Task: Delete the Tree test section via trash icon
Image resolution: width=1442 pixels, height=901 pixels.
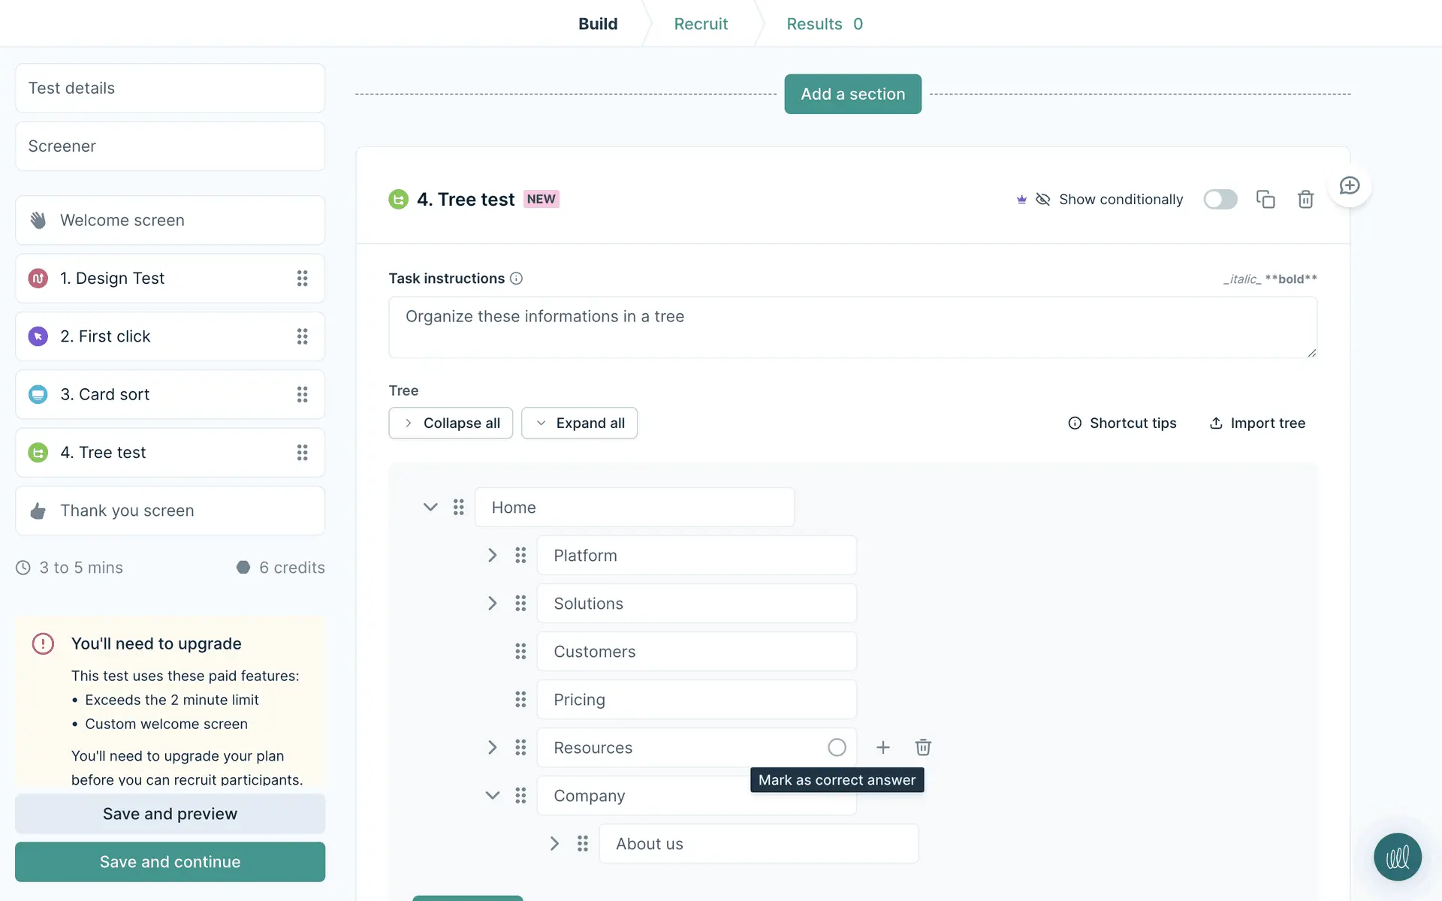Action: (1305, 199)
